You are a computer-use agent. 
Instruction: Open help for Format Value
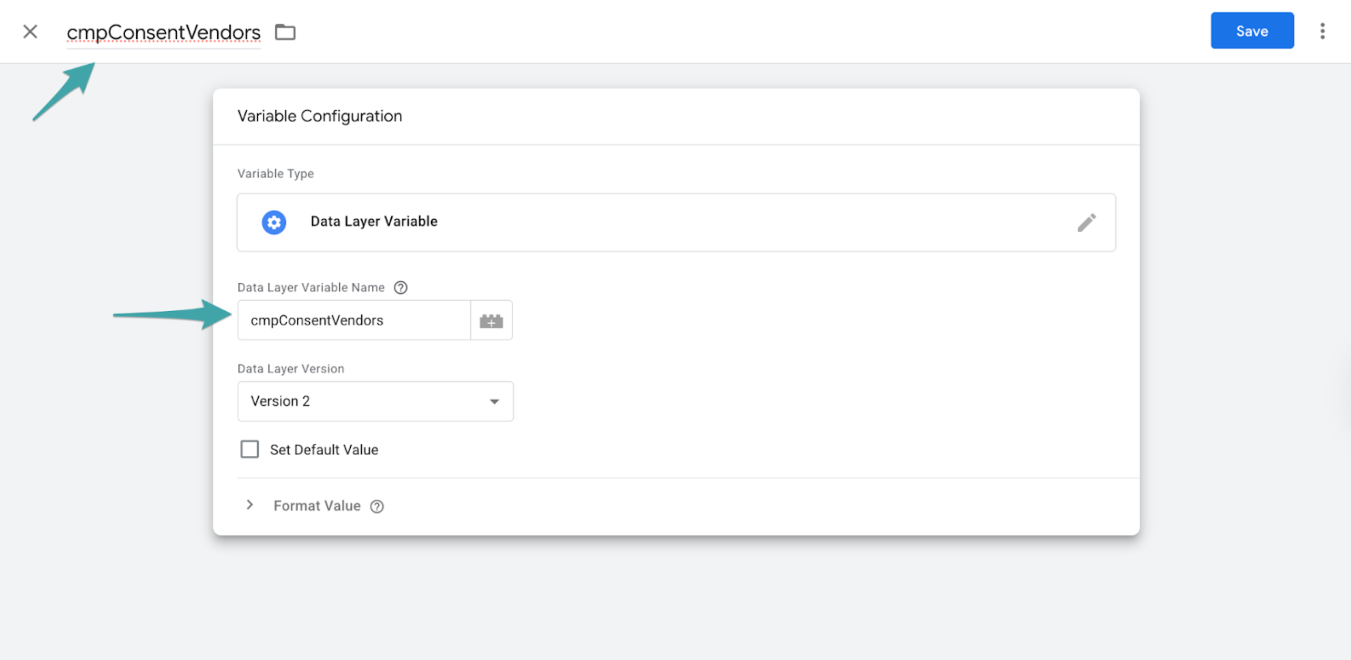377,506
